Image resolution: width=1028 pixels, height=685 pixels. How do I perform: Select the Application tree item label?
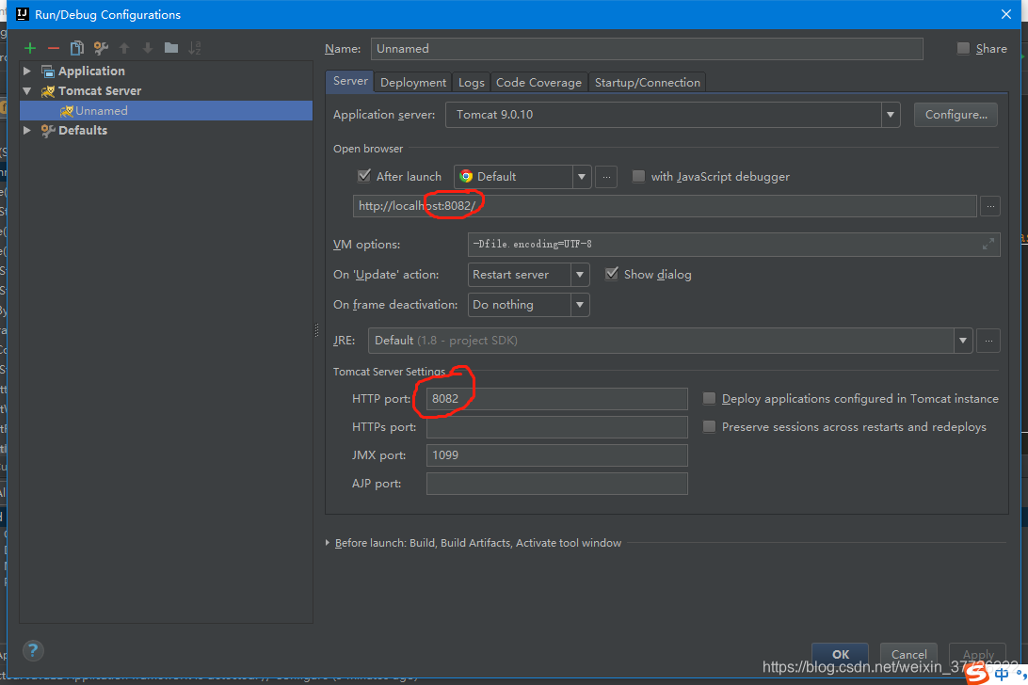[91, 71]
